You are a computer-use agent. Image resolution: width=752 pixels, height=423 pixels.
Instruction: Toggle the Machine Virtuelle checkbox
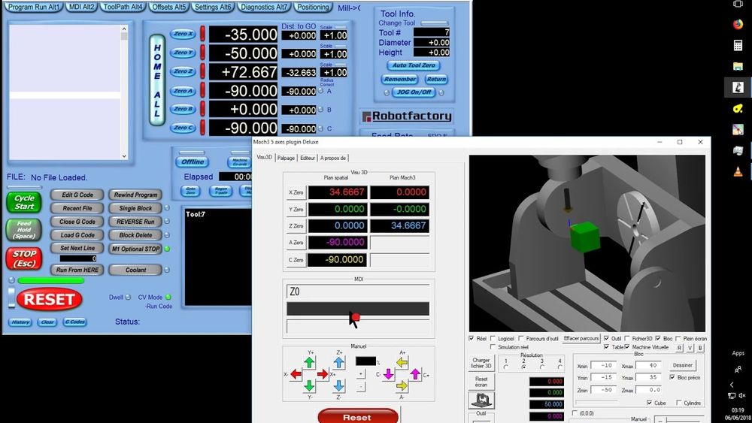[627, 347]
